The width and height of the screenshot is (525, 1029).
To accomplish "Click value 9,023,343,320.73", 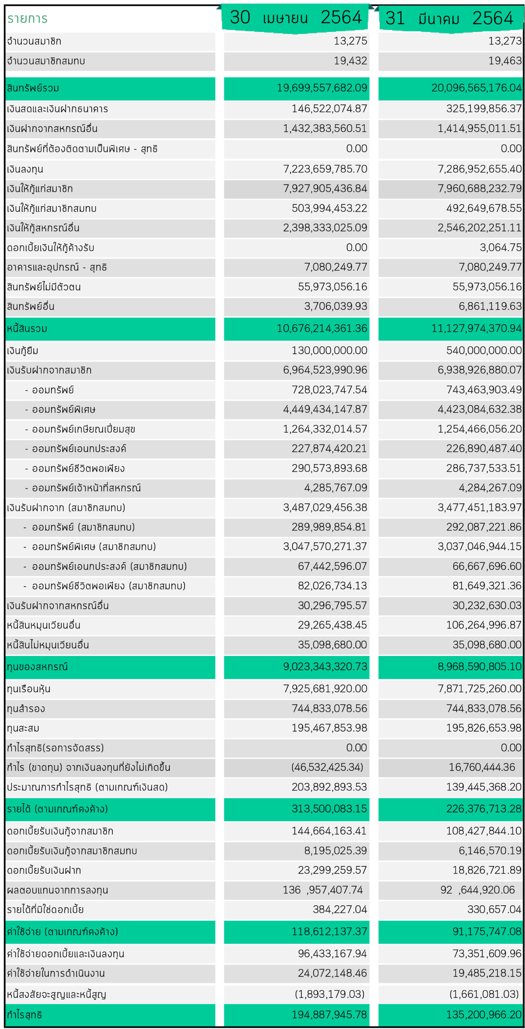I will [x=325, y=667].
